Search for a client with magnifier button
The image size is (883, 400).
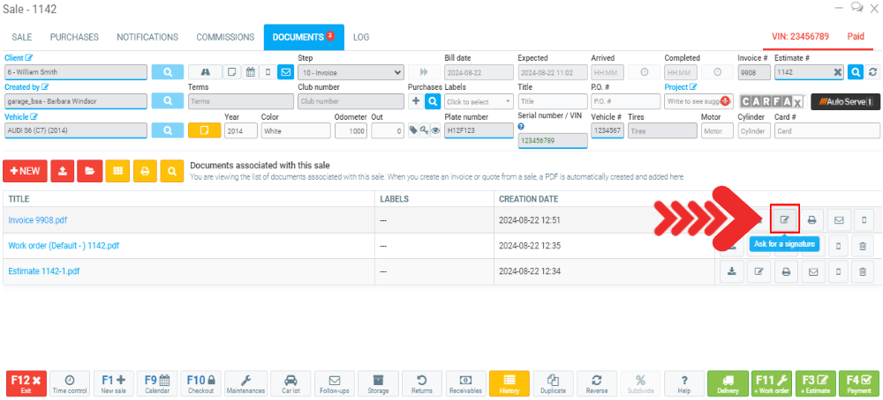167,72
